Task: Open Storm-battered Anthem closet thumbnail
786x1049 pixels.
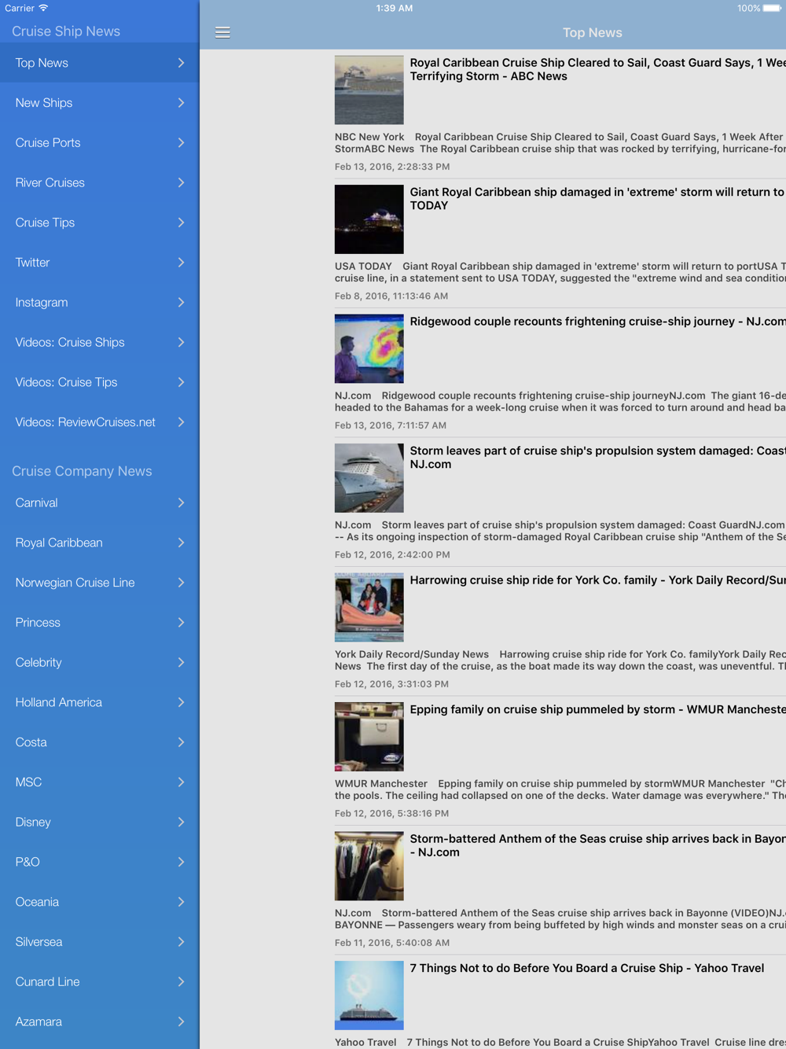Action: point(369,866)
